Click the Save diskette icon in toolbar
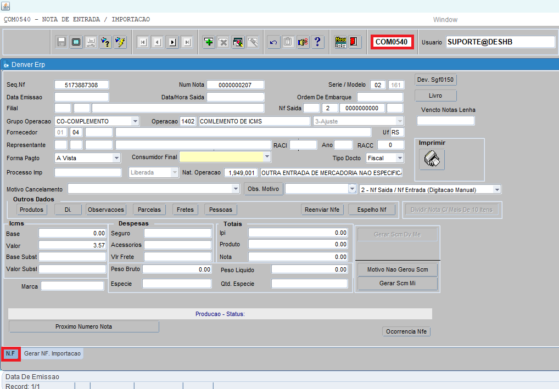Viewport: 559px width, 389px height. tap(62, 42)
